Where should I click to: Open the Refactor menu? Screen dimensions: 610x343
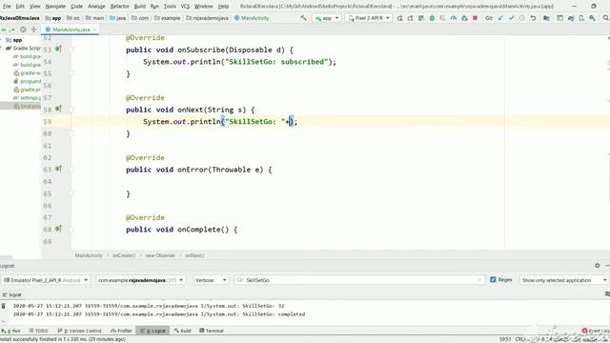[x=120, y=7]
